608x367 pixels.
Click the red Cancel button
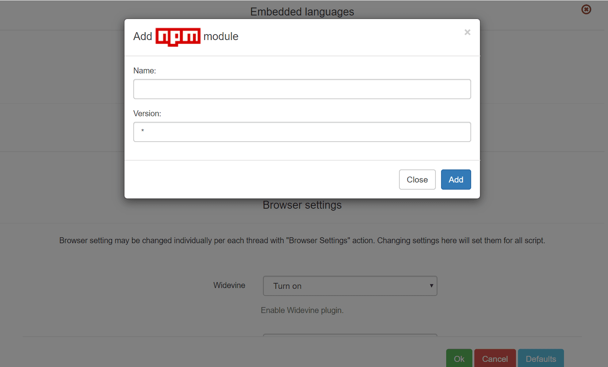pyautogui.click(x=495, y=358)
